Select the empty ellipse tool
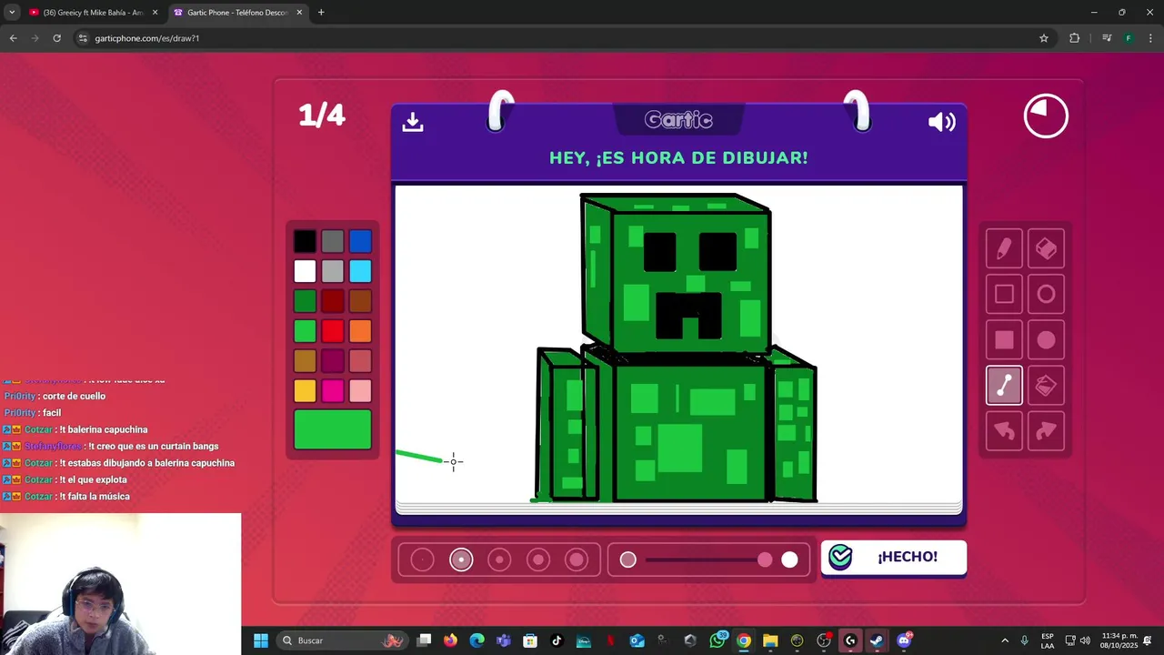 pos(1046,294)
